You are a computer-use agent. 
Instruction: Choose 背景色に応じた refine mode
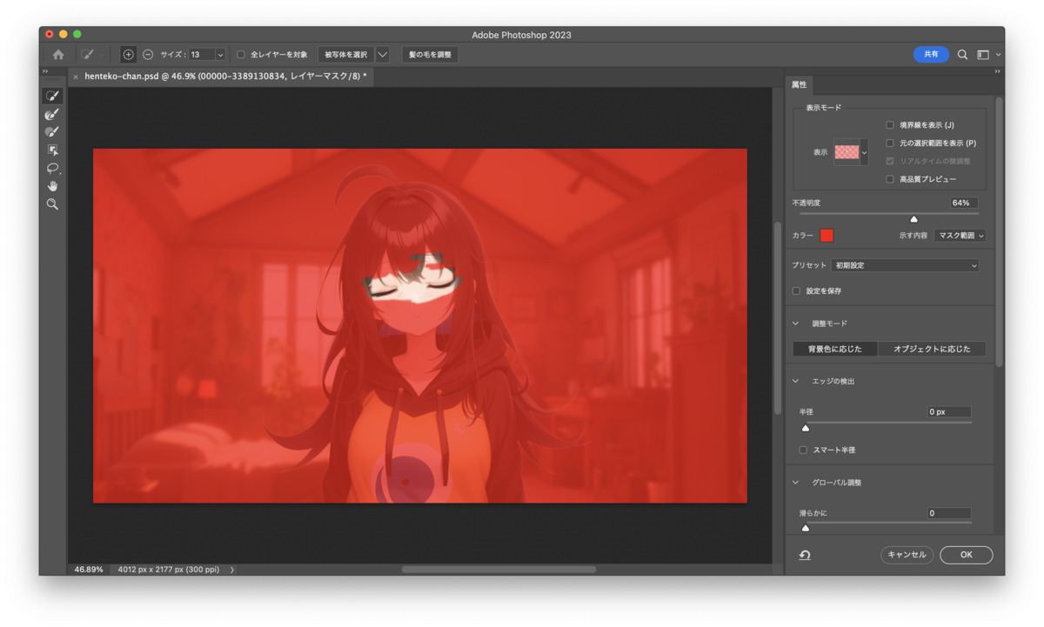pyautogui.click(x=835, y=349)
